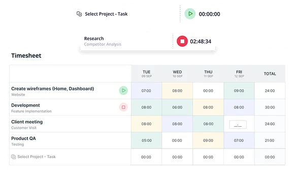The width and height of the screenshot is (296, 184).
Task: Click the project-task icon in the top timer bar
Action: [79, 14]
